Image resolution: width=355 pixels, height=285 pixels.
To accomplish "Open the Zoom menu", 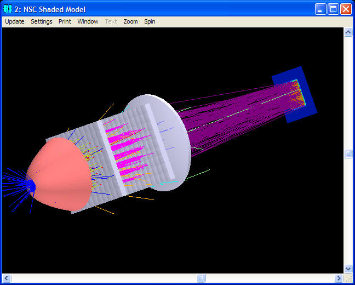I will click(130, 21).
